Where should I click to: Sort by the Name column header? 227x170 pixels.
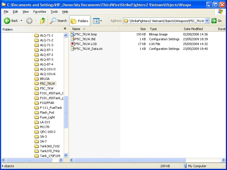click(x=95, y=29)
